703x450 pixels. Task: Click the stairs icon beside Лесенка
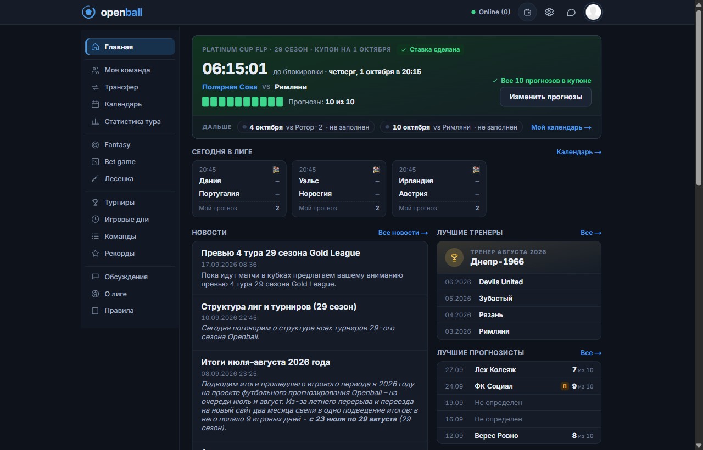point(96,179)
